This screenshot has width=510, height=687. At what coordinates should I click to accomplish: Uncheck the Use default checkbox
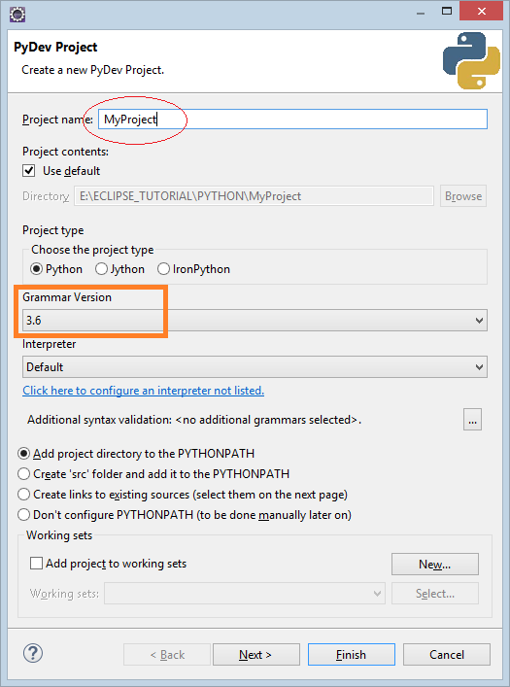[29, 171]
